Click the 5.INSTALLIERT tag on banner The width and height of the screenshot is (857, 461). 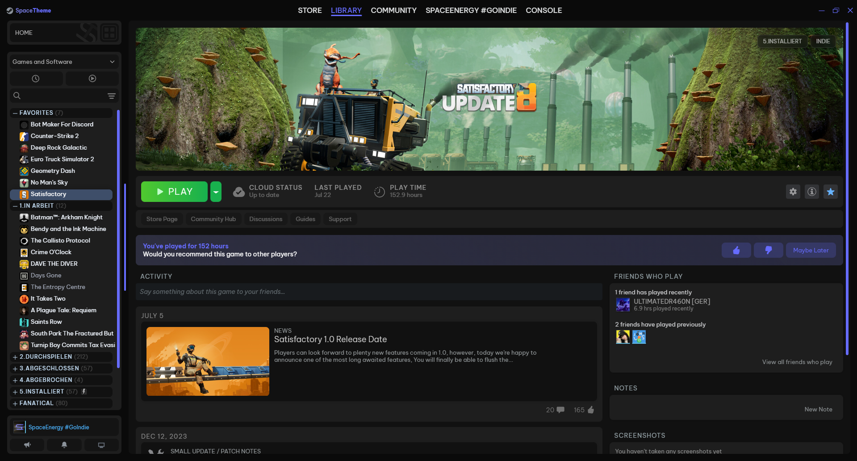point(782,41)
